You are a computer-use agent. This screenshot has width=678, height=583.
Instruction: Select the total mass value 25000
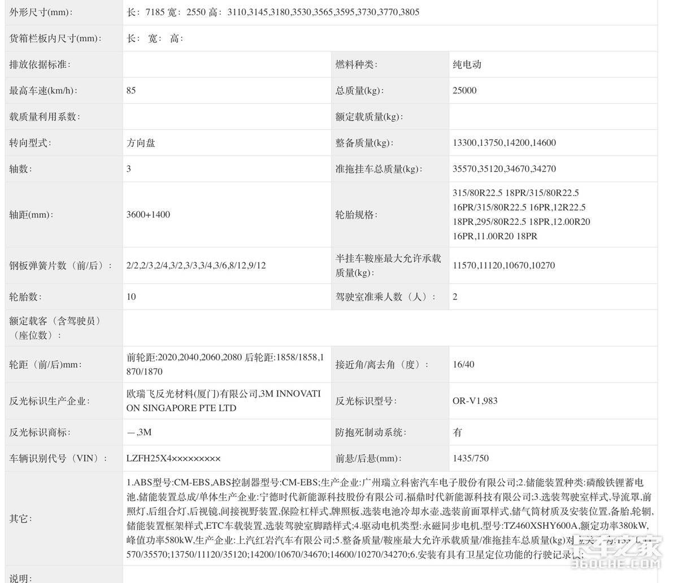[464, 90]
